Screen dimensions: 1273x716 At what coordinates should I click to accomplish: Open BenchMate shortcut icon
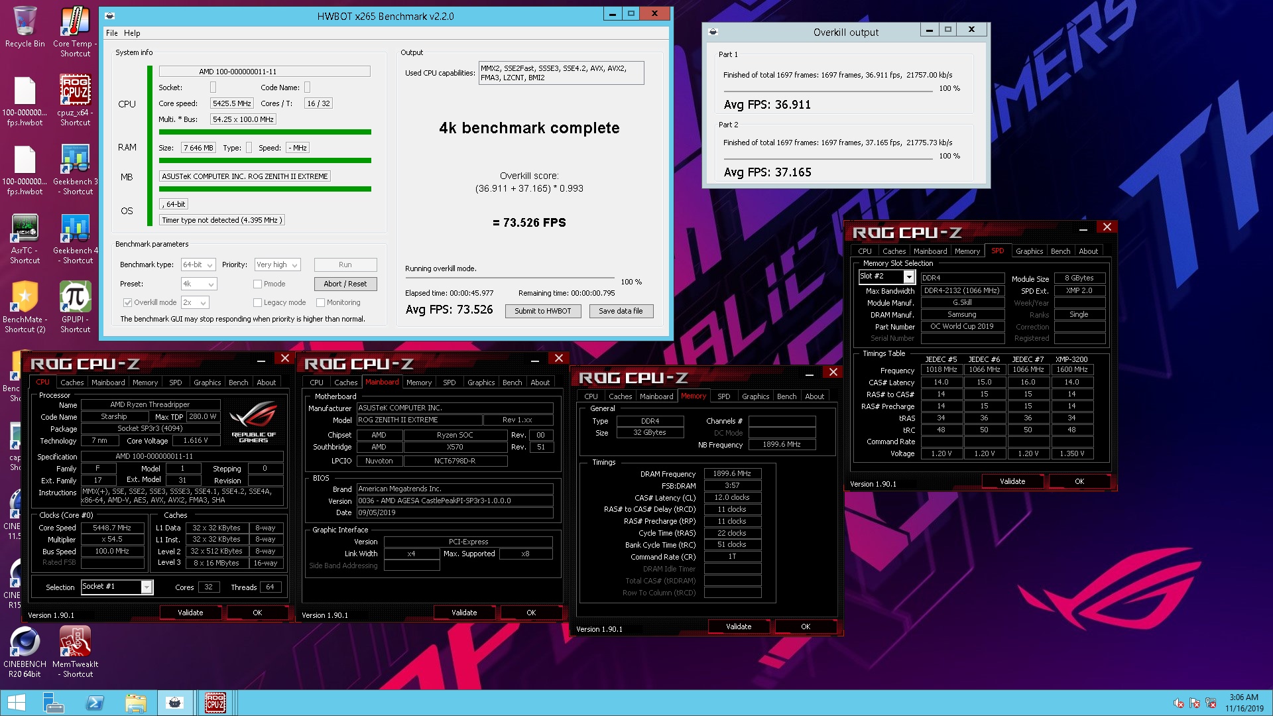click(25, 307)
